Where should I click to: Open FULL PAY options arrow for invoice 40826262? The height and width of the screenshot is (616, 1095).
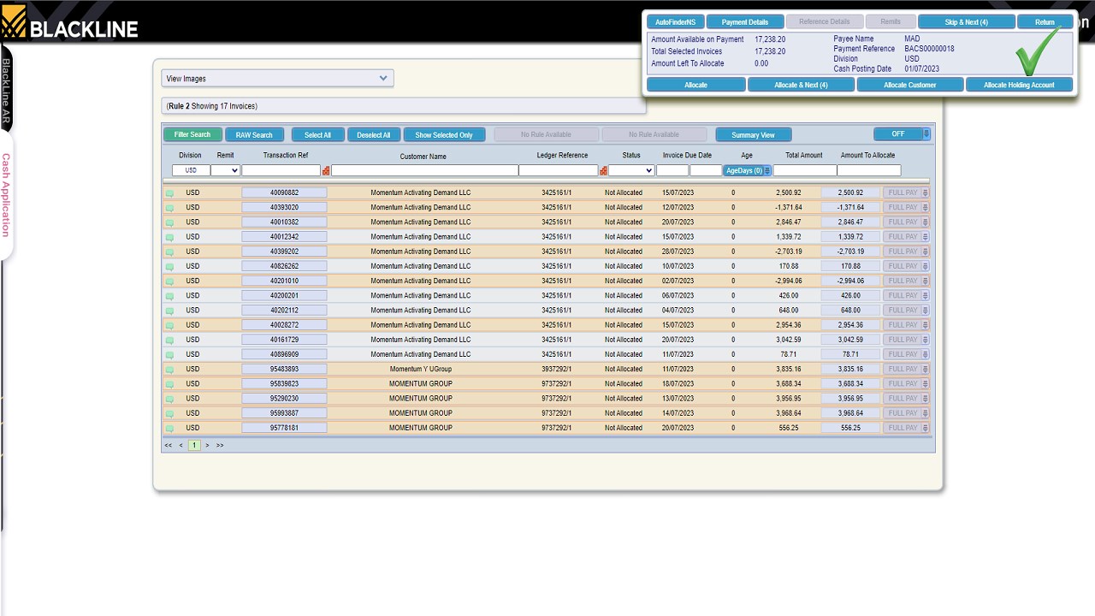tap(925, 267)
